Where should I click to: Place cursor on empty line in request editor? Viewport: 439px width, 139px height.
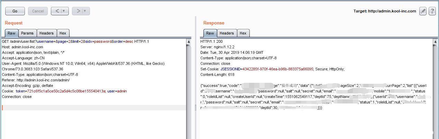pyautogui.click(x=93, y=108)
